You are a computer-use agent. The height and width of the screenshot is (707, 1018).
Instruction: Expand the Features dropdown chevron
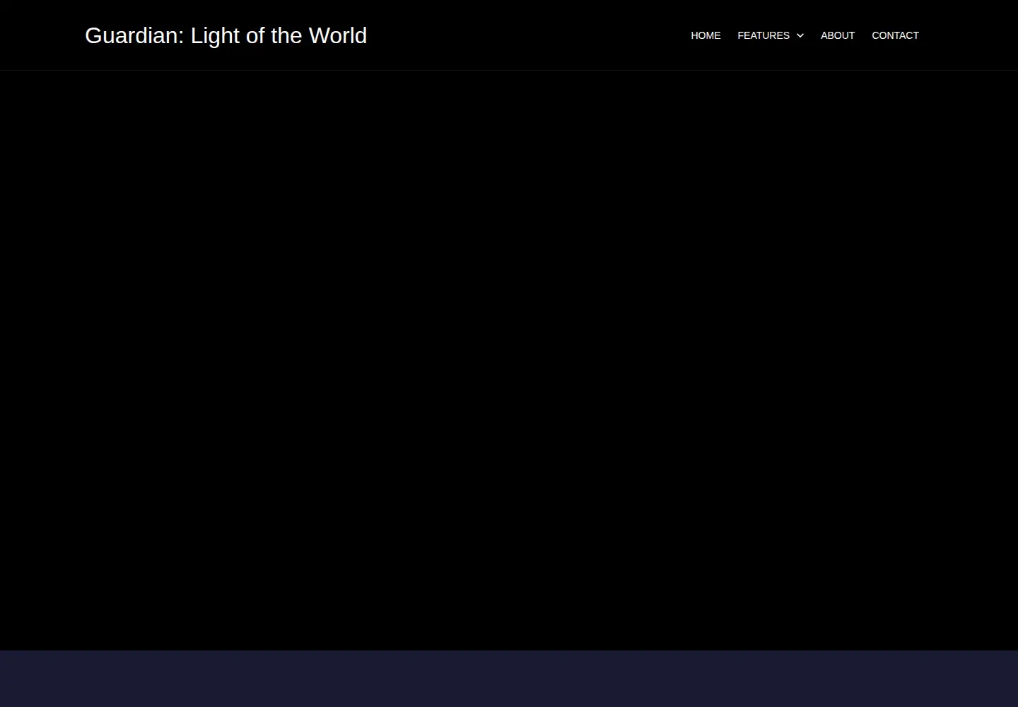click(x=800, y=35)
